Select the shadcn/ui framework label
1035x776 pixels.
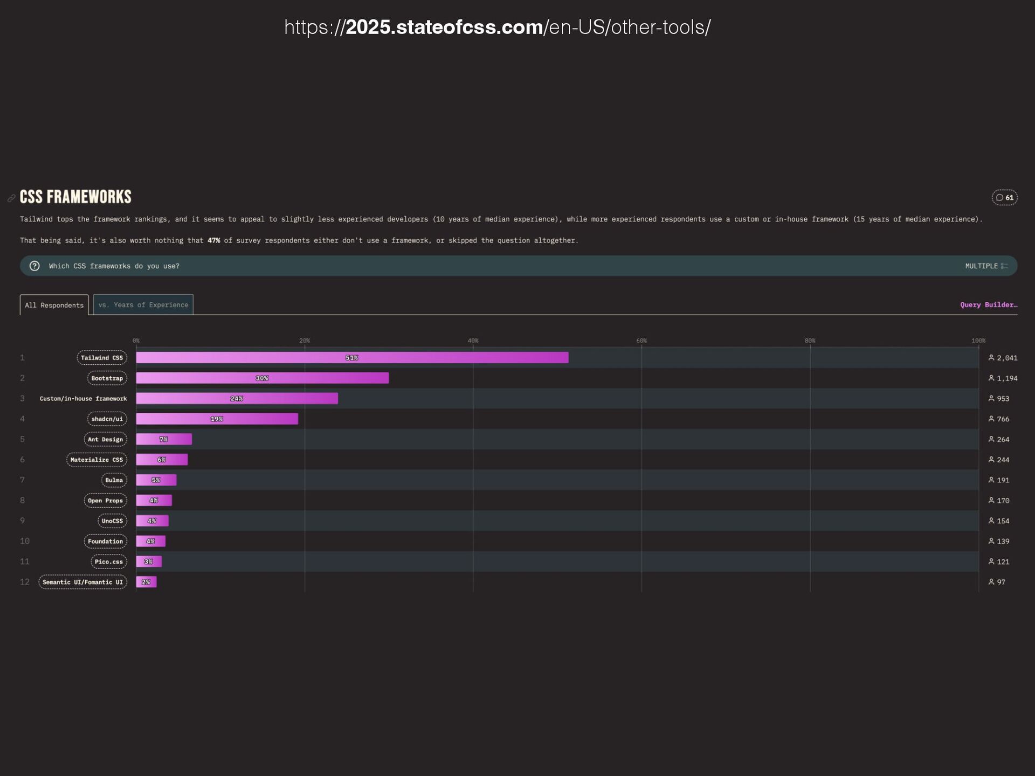(x=107, y=419)
